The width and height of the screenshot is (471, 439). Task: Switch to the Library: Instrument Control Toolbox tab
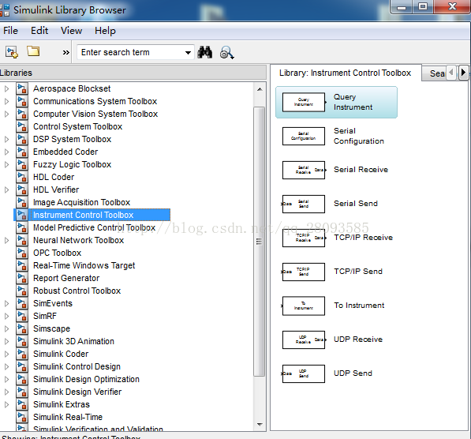(x=345, y=73)
